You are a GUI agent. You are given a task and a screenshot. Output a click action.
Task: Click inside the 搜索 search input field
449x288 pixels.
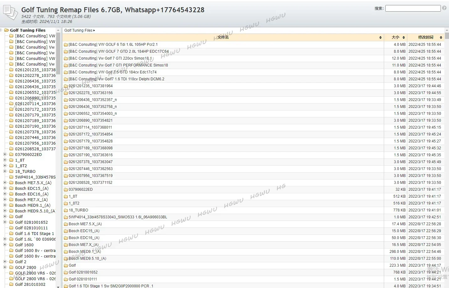(x=413, y=8)
